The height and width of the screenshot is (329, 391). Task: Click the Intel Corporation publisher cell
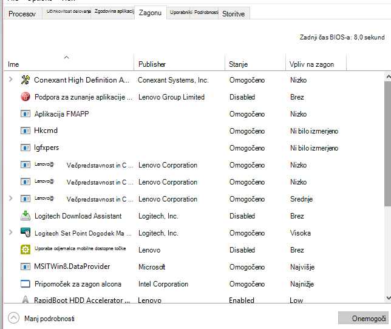pos(163,284)
